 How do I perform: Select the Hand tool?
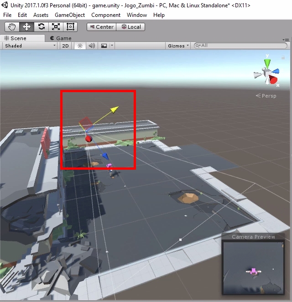12,27
